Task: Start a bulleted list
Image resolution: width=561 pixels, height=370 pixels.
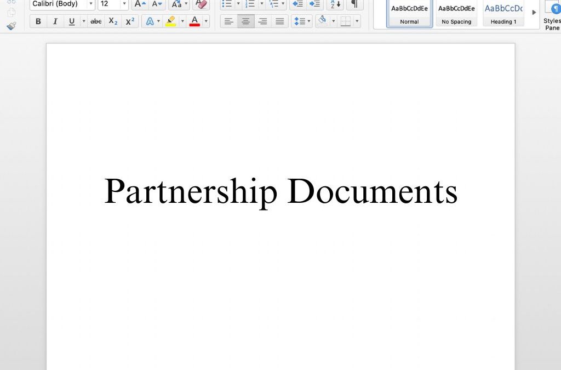Action: pos(227,4)
